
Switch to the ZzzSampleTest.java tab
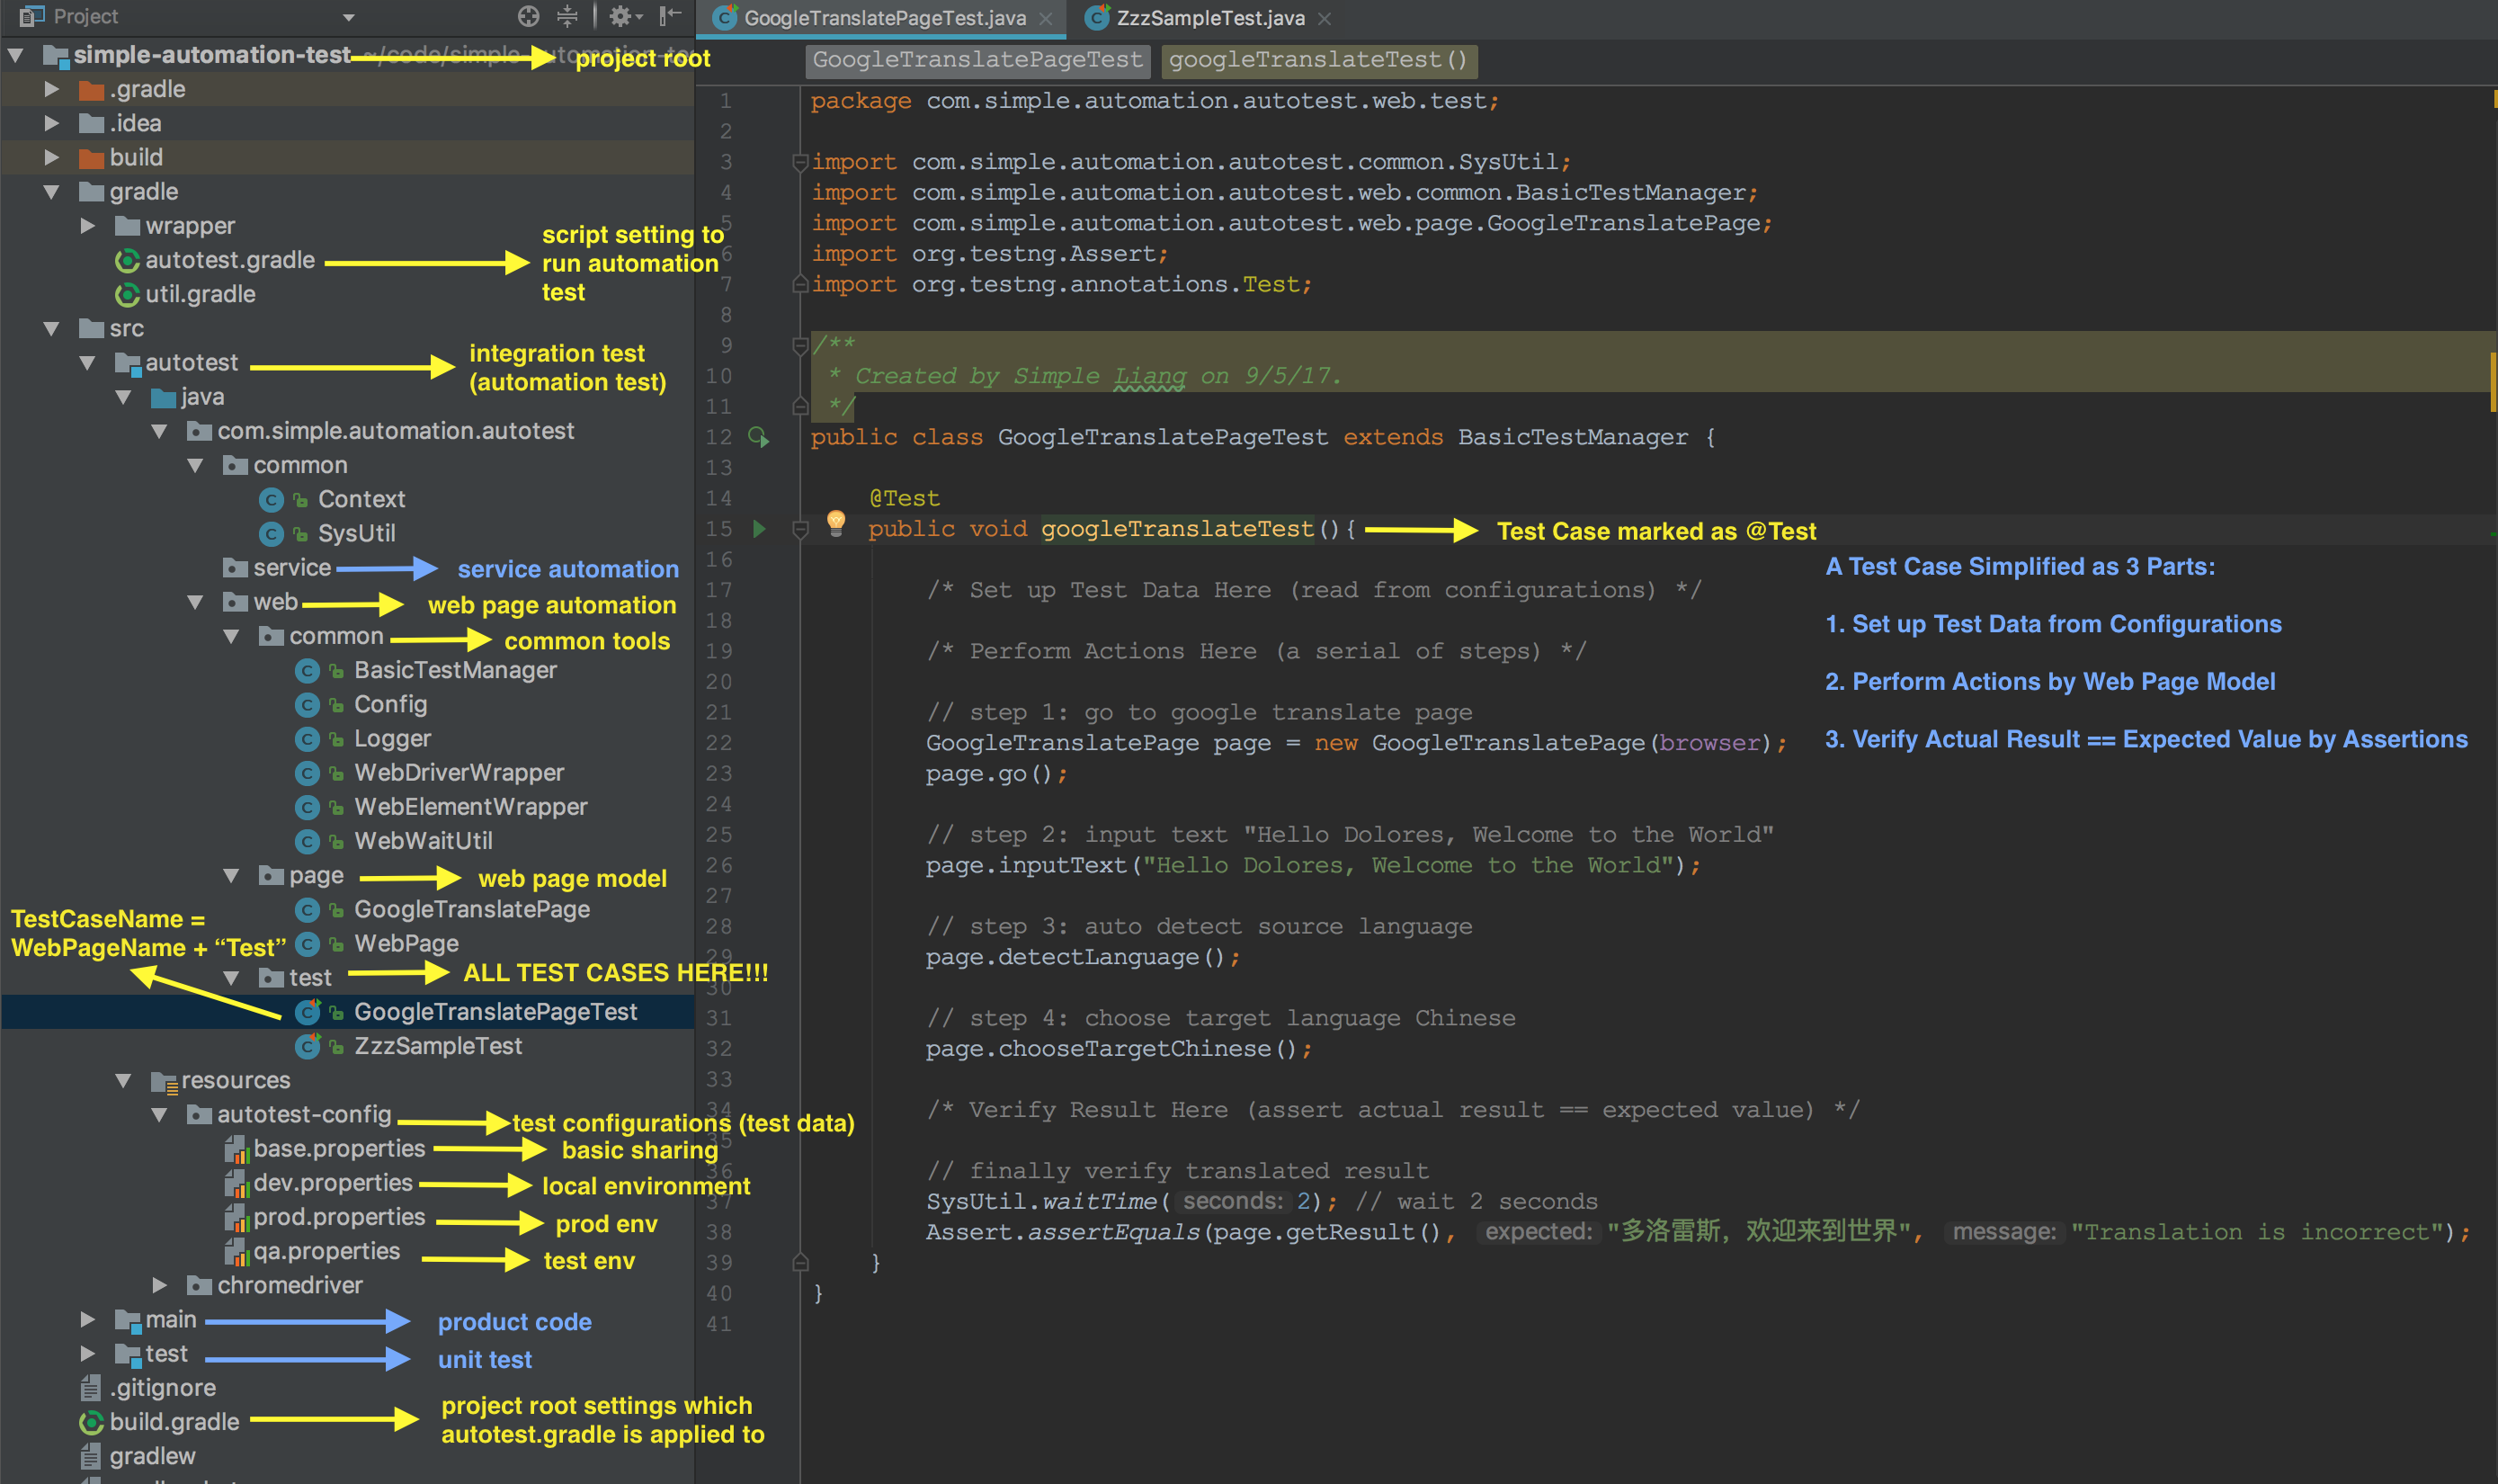(1209, 18)
